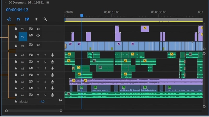Viewport: 209px width, 117px height.
Task: Toggle sync lock for V2
Action: [x=31, y=35]
